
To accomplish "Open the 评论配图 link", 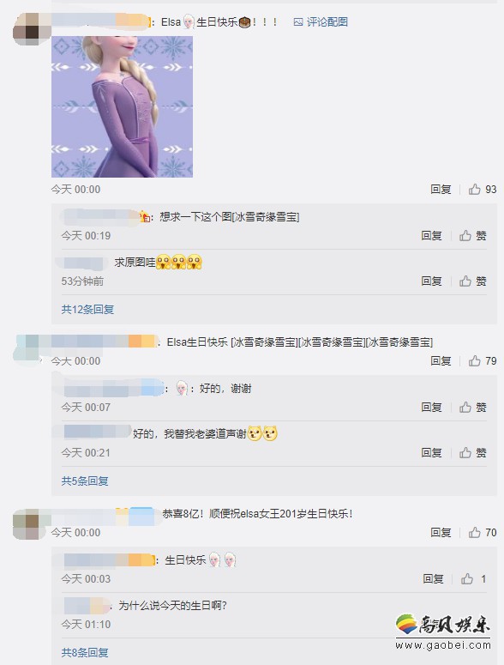I will [321, 22].
